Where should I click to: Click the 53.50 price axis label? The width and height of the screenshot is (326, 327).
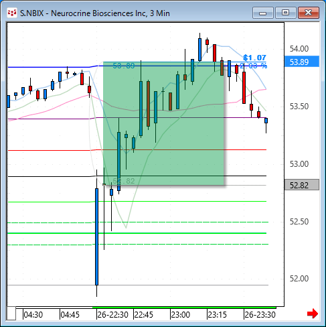[x=299, y=107]
